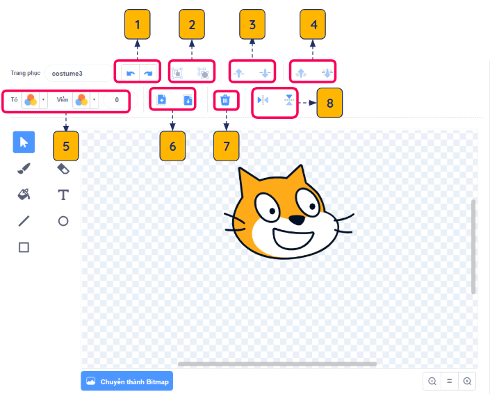The width and height of the screenshot is (490, 394).
Task: Click the Viền outline color swatch
Action: pos(81,100)
